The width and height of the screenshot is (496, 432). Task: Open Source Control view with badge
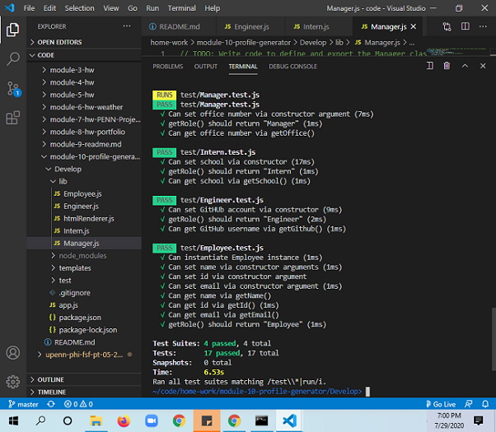(x=13, y=89)
